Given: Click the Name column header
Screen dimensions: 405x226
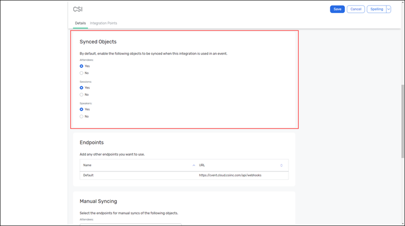Looking at the screenshot, I should pyautogui.click(x=87, y=165).
